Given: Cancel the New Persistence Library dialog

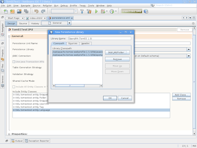Looking at the screenshot, I should pos(125,98).
